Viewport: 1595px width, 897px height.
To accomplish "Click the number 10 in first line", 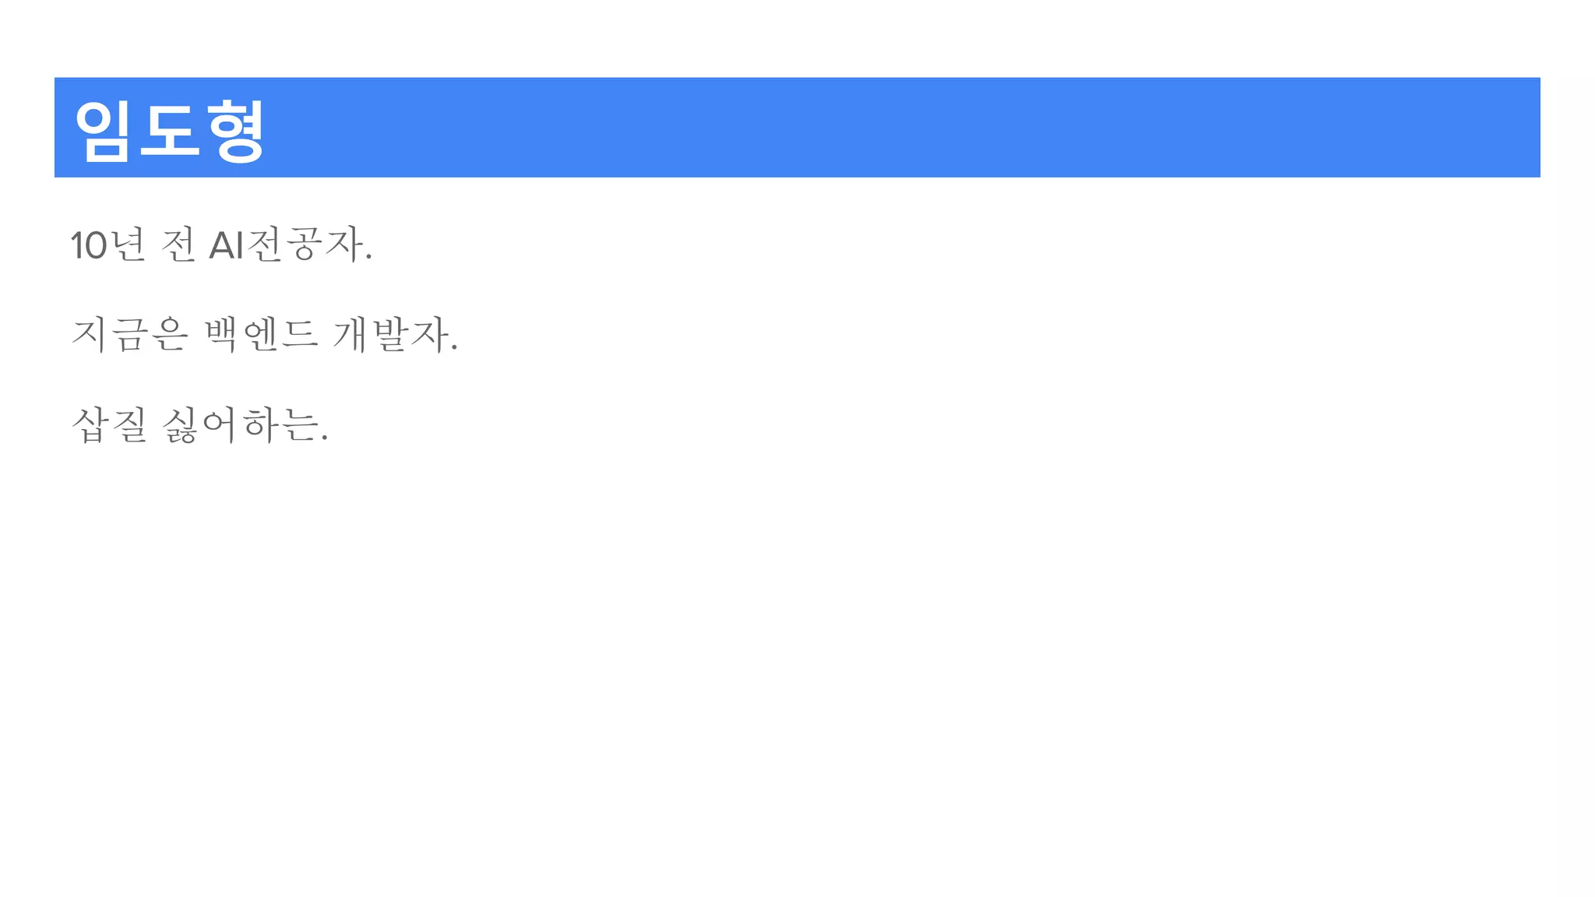I will coord(89,246).
